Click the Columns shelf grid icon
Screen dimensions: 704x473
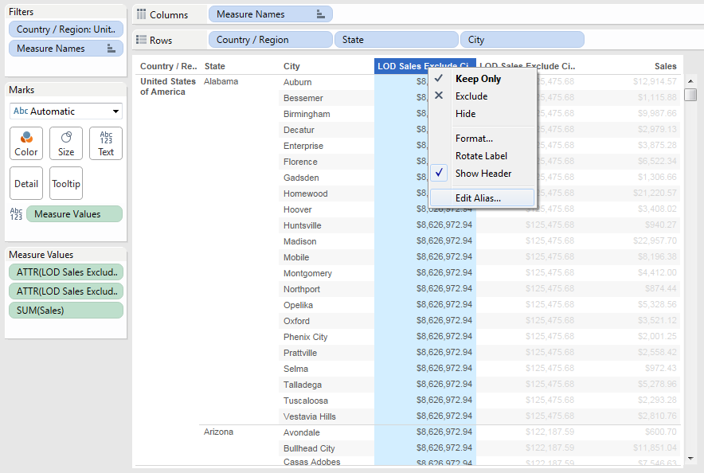(x=142, y=14)
